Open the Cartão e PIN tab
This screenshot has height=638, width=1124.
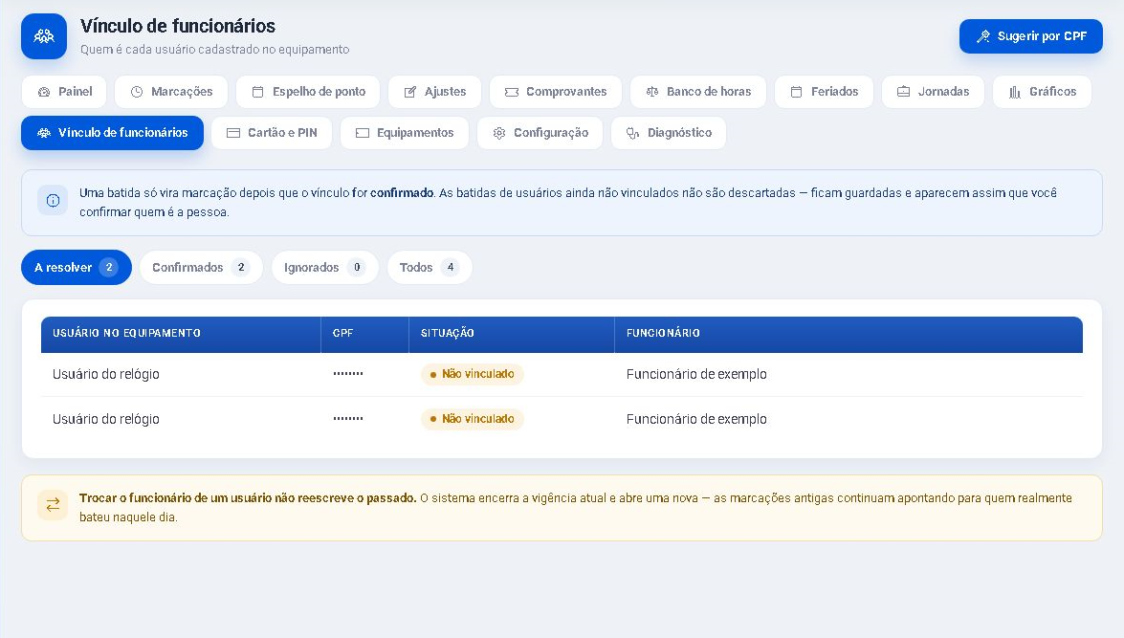[x=272, y=133]
